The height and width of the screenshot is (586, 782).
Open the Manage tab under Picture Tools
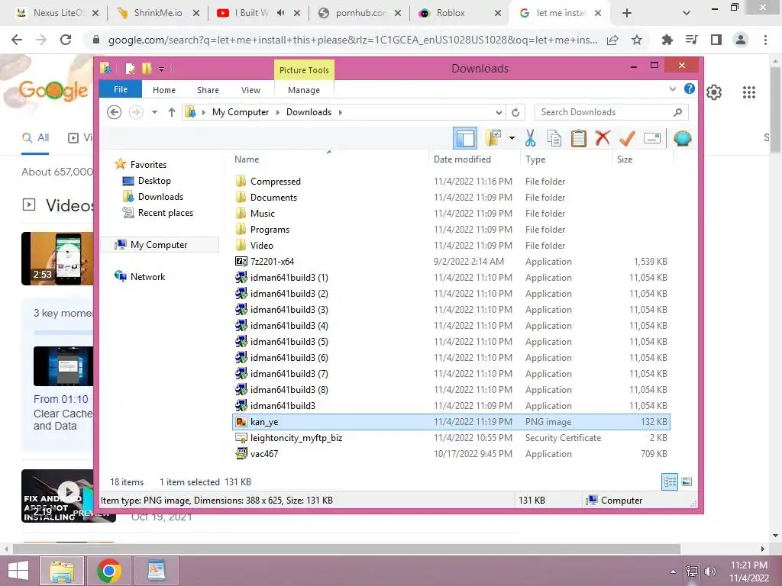[x=304, y=90]
